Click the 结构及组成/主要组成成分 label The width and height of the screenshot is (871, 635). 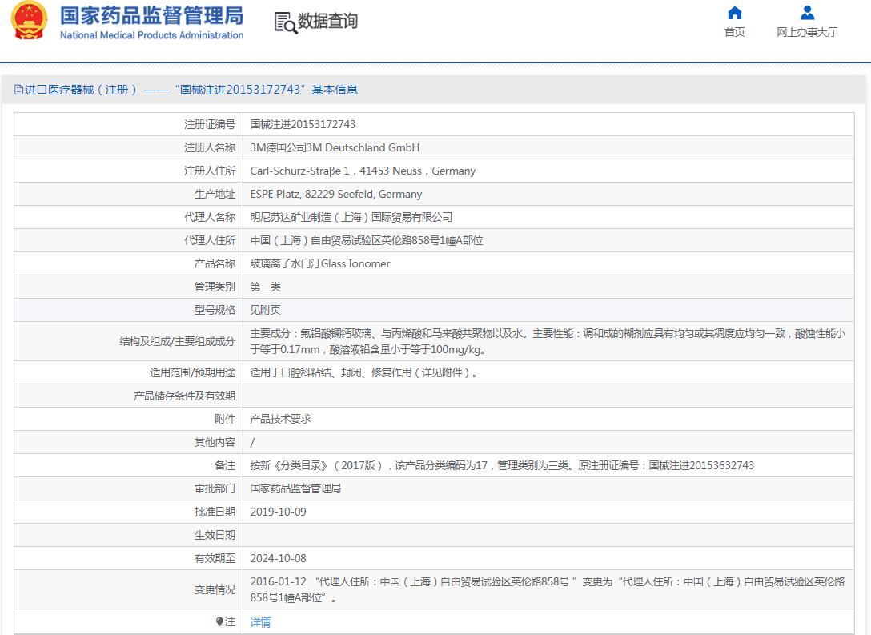coord(177,341)
